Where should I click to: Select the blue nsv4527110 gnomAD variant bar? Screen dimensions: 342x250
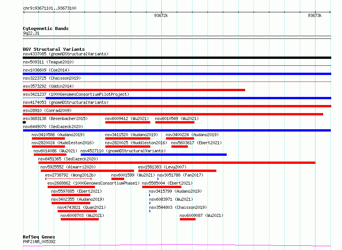154,155
